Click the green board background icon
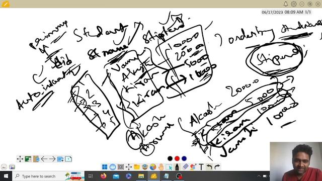 click(28, 159)
